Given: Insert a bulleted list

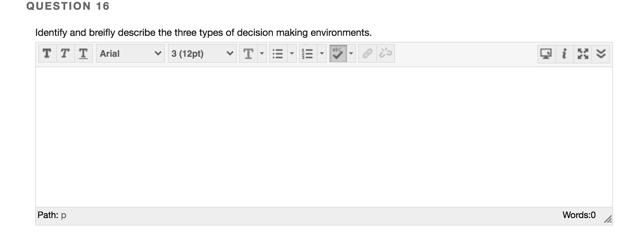Looking at the screenshot, I should [278, 53].
